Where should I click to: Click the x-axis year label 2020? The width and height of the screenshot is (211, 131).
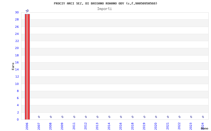(x=156, y=126)
